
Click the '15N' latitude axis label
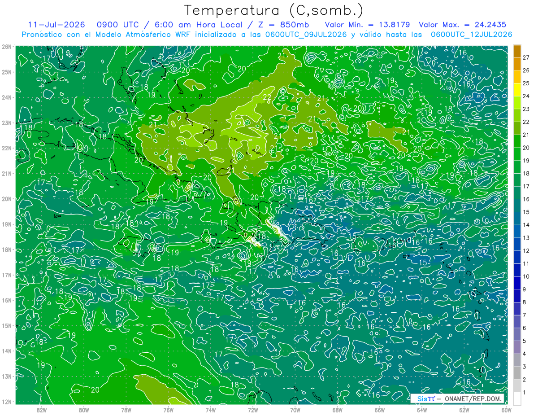tap(7, 325)
